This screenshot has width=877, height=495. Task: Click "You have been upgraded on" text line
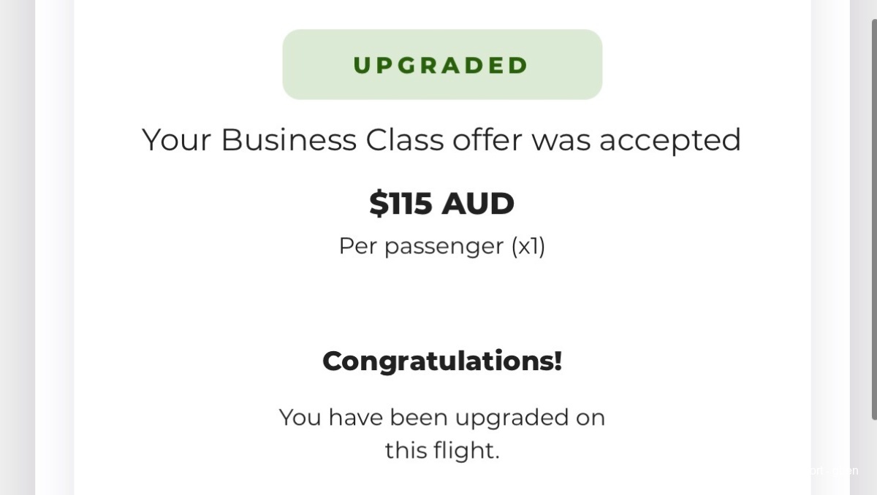pos(441,418)
